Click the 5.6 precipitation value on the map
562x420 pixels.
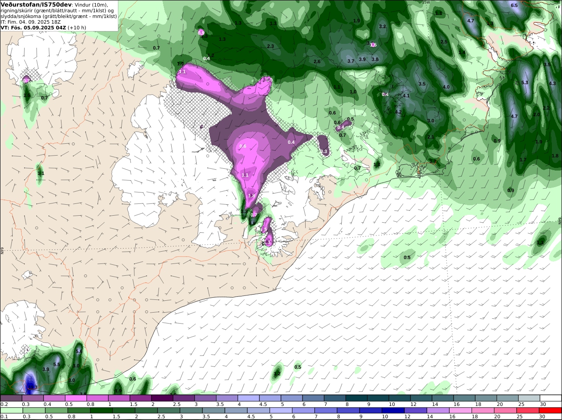pyautogui.click(x=79, y=352)
